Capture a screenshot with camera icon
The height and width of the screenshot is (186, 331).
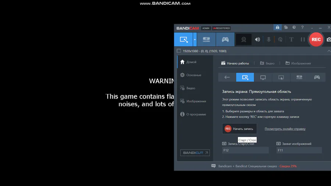329,39
